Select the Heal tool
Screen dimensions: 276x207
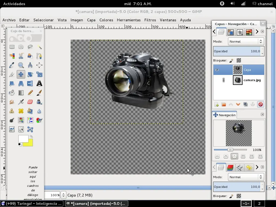tap(21, 111)
